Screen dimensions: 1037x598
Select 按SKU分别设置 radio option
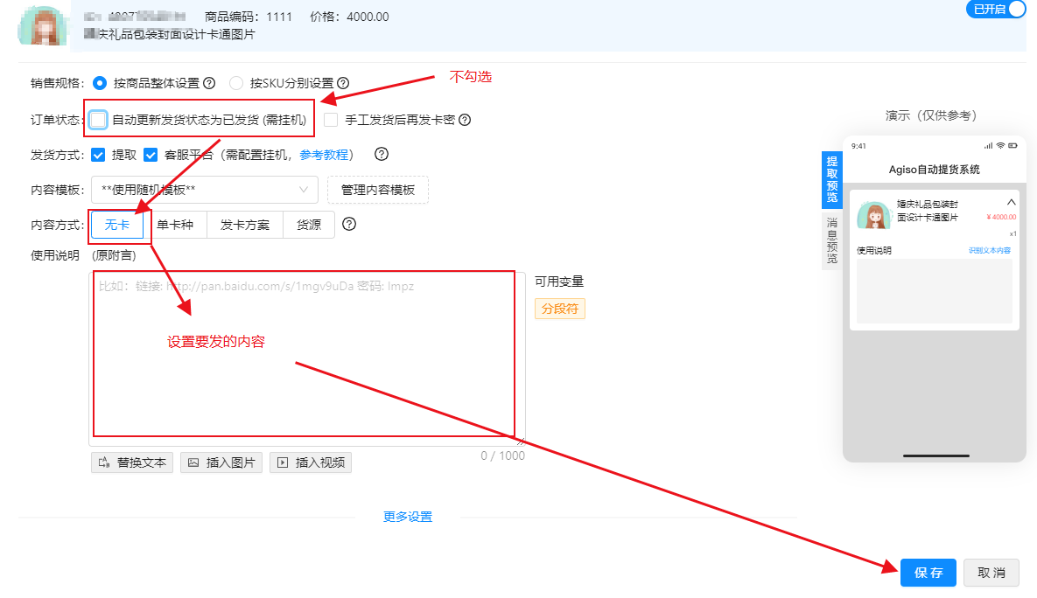point(236,83)
